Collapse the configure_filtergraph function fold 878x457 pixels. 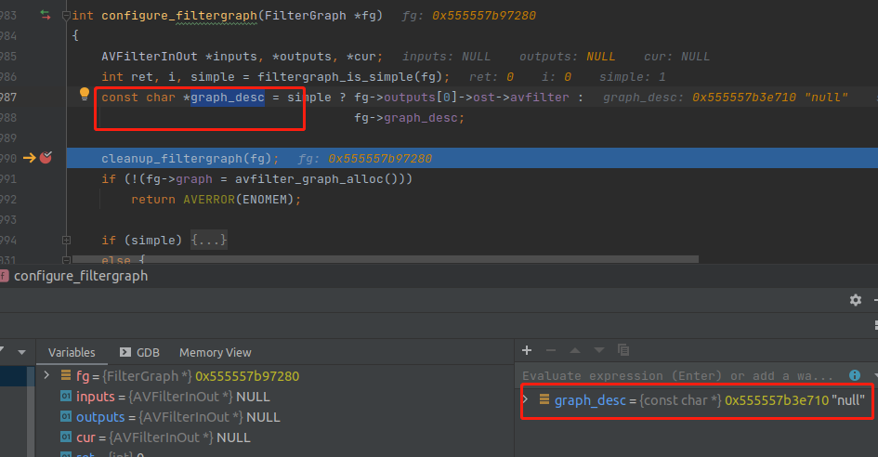pyautogui.click(x=65, y=16)
